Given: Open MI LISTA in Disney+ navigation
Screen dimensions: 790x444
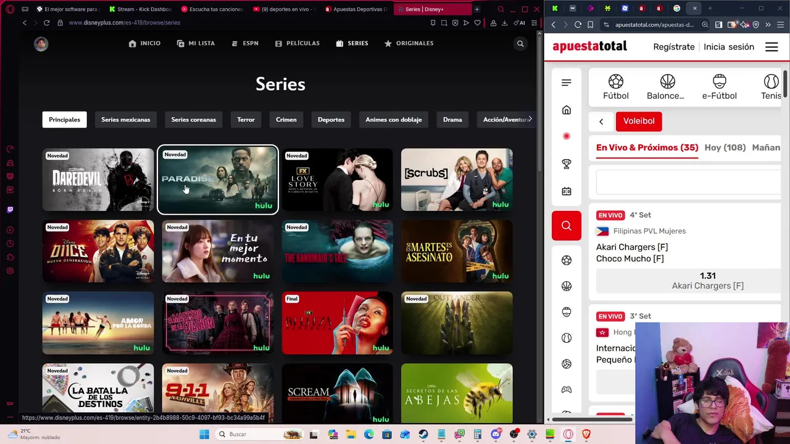Looking at the screenshot, I should tap(196, 43).
